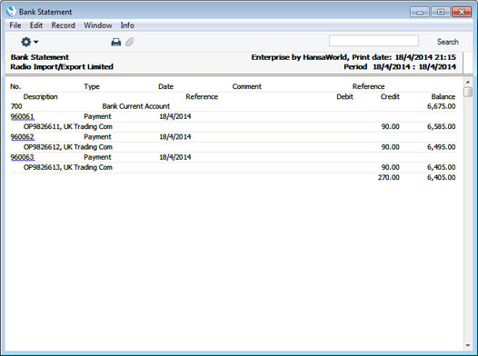The height and width of the screenshot is (356, 478).
Task: Open payment record 960062
Action: tap(22, 137)
